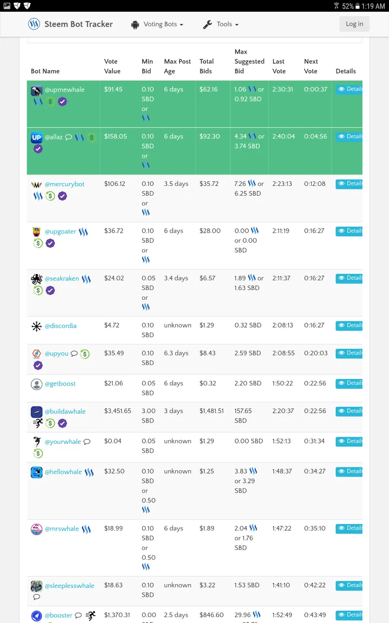Viewport: 389px width, 623px height.
Task: Show Details for the @yourwhale bot
Action: point(349,441)
